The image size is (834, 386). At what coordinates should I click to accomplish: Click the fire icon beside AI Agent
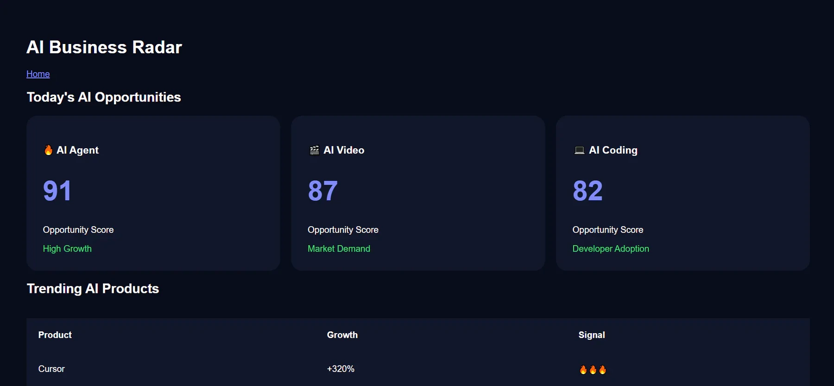click(x=48, y=150)
